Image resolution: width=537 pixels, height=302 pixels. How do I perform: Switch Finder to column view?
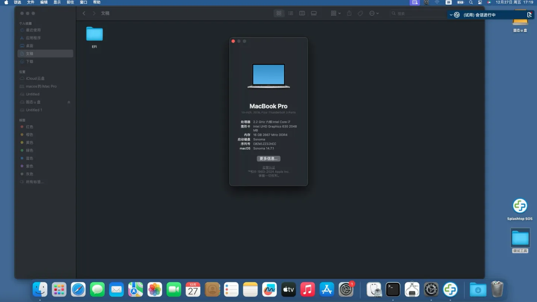(302, 13)
